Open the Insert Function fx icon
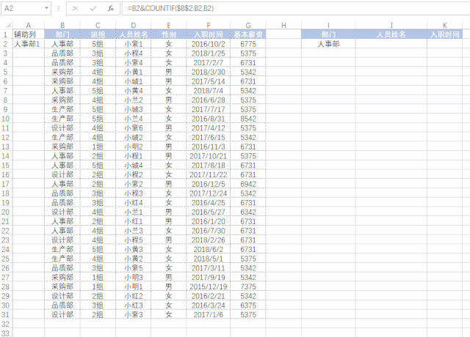 pos(111,8)
